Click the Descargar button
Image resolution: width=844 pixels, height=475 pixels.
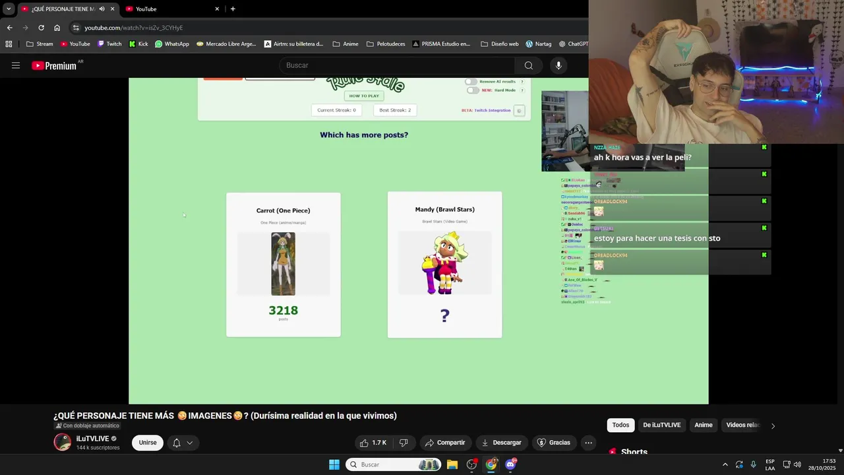[501, 443]
